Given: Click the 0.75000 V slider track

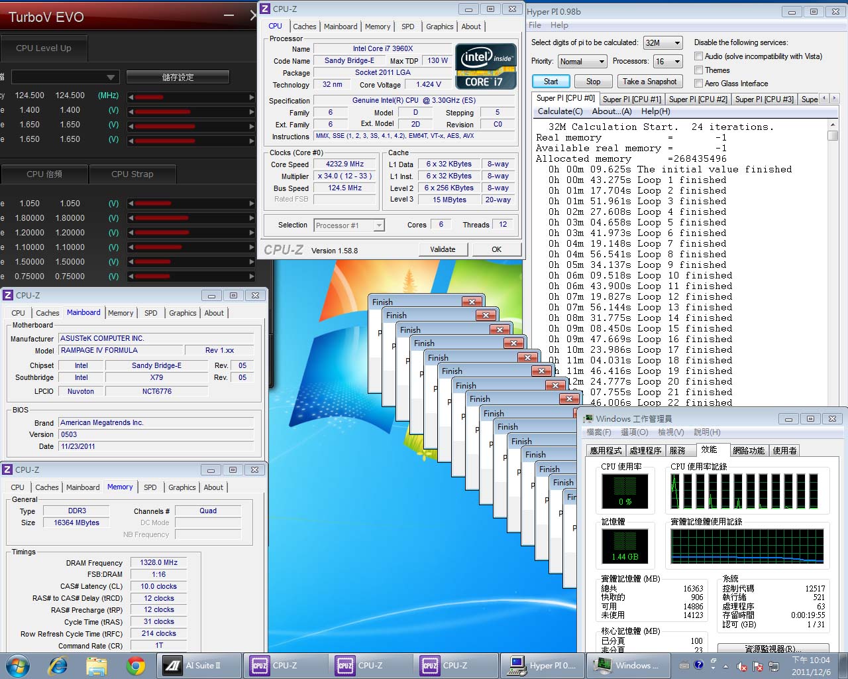Looking at the screenshot, I should 191,277.
